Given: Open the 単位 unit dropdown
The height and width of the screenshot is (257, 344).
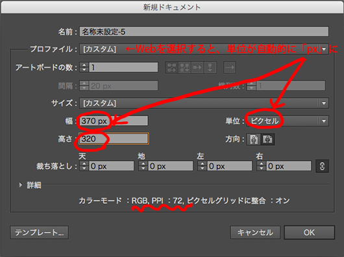Looking at the screenshot, I should pyautogui.click(x=288, y=121).
